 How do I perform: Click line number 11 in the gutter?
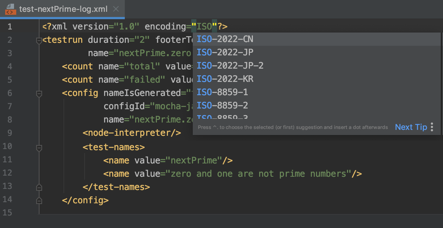(x=8, y=160)
